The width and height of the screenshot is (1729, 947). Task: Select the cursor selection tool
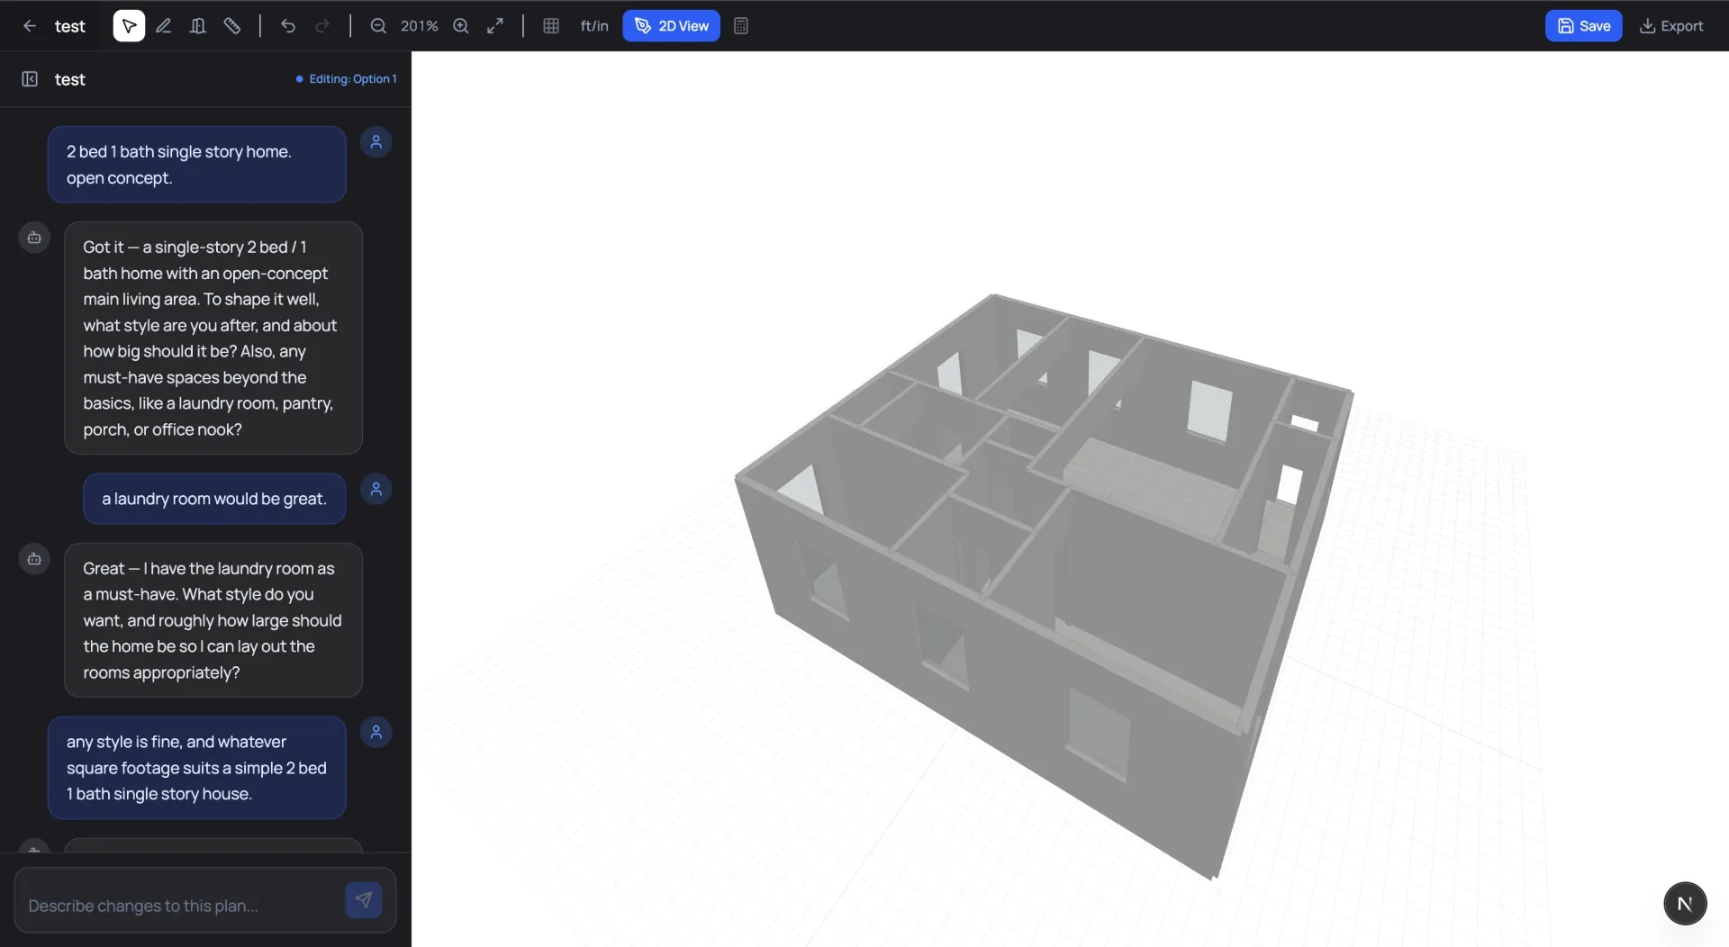point(128,25)
